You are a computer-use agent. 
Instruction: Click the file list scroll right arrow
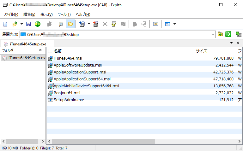click(x=240, y=141)
